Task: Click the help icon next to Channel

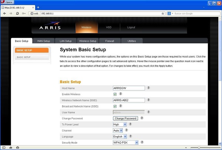Action: pyautogui.click(x=127, y=130)
